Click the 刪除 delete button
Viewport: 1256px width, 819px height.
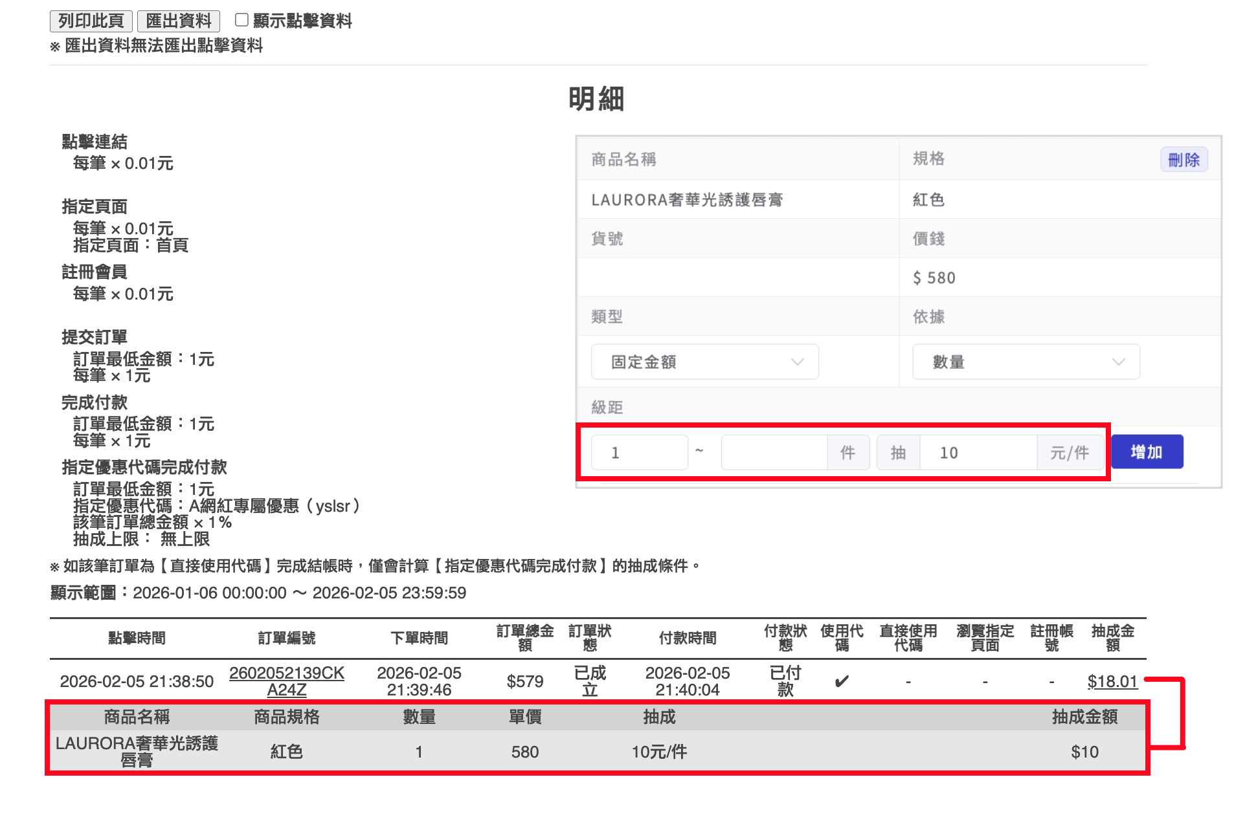click(1183, 160)
